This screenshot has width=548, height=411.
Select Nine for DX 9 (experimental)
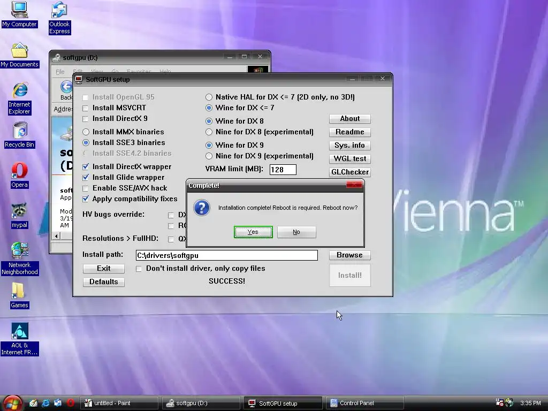pos(209,156)
